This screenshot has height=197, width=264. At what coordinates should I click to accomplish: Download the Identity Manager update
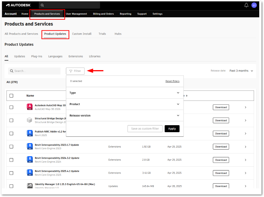coord(221,186)
